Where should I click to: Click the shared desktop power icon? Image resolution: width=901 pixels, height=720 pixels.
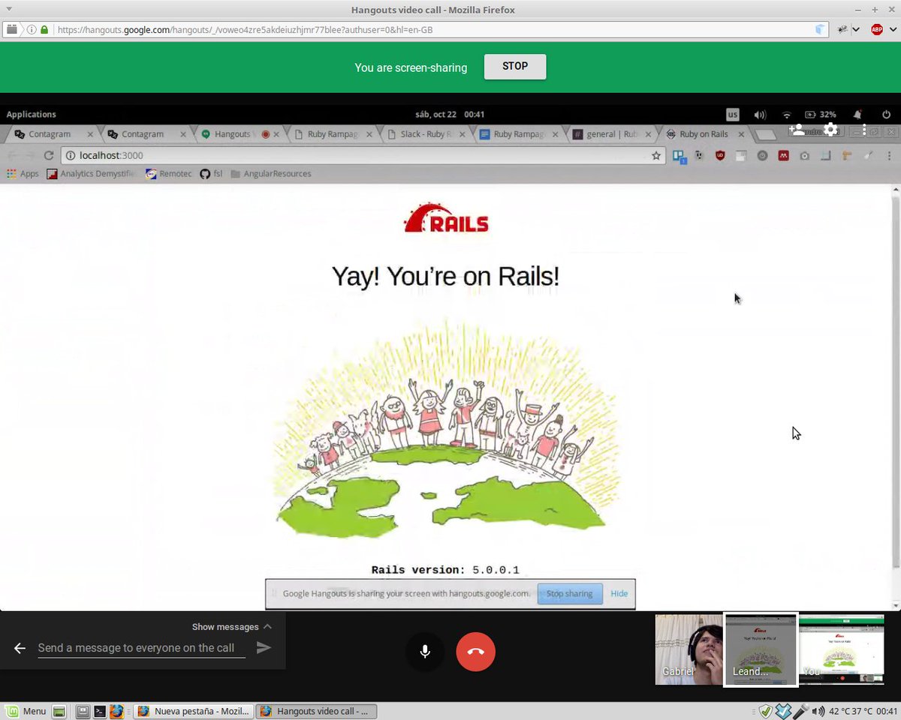886,115
